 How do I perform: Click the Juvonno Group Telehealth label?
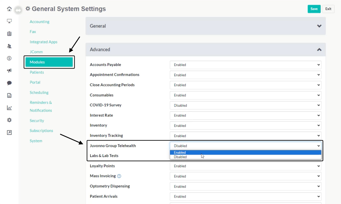coord(113,146)
